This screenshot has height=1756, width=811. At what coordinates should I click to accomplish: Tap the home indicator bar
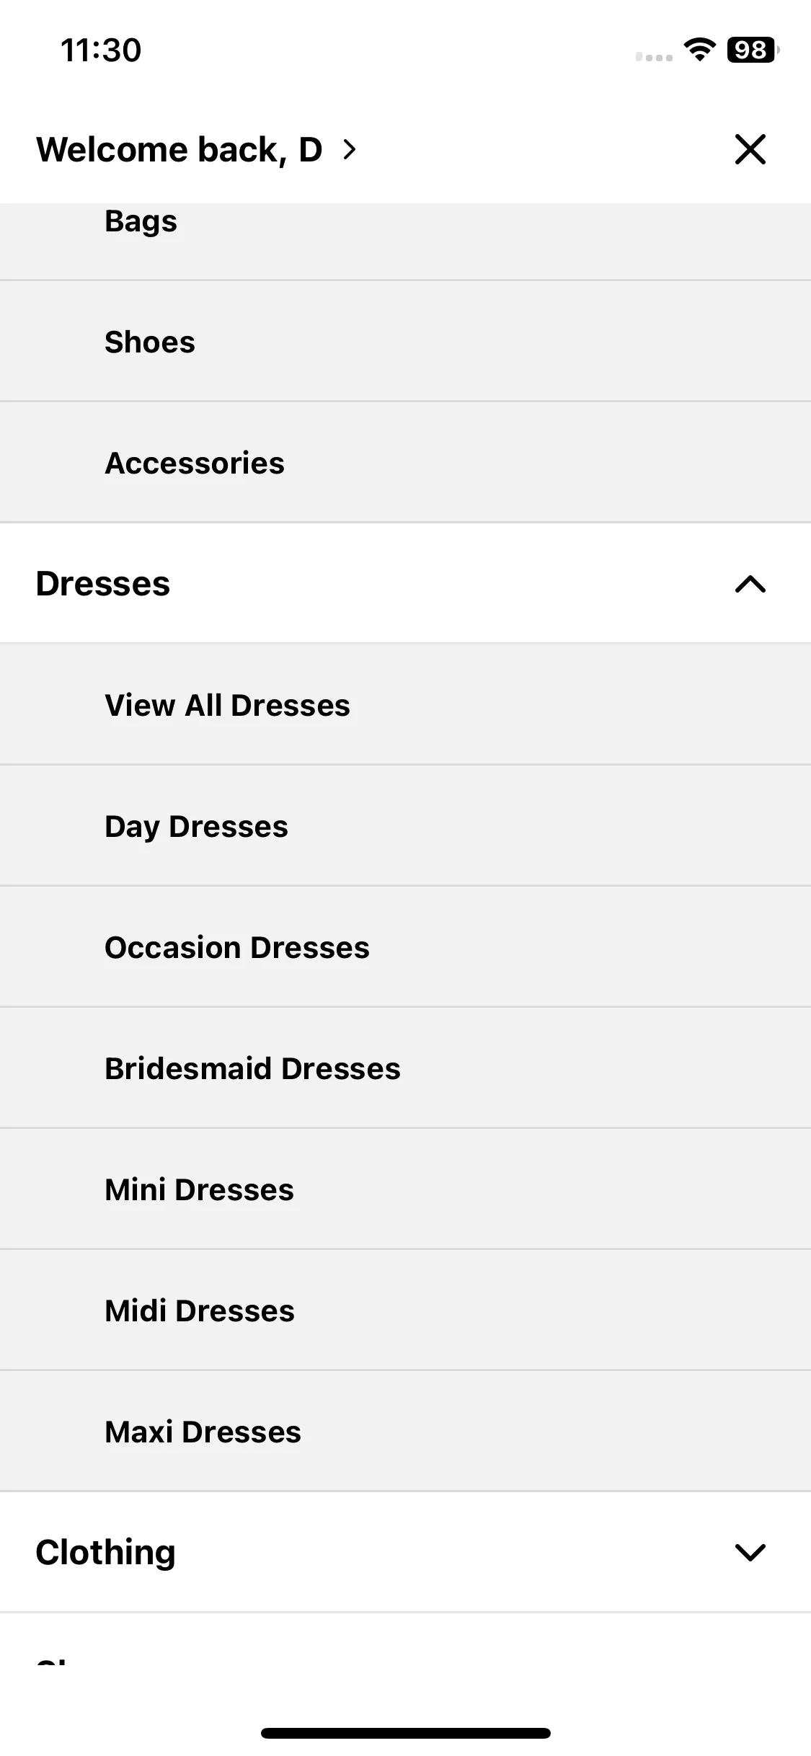tap(405, 1733)
